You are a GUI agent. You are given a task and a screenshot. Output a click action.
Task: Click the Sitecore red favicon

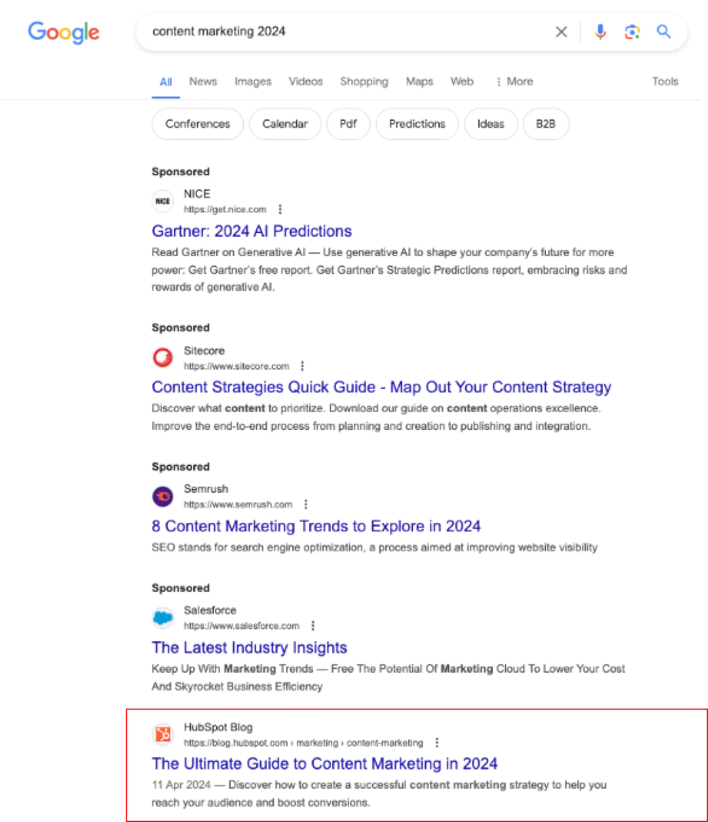163,358
